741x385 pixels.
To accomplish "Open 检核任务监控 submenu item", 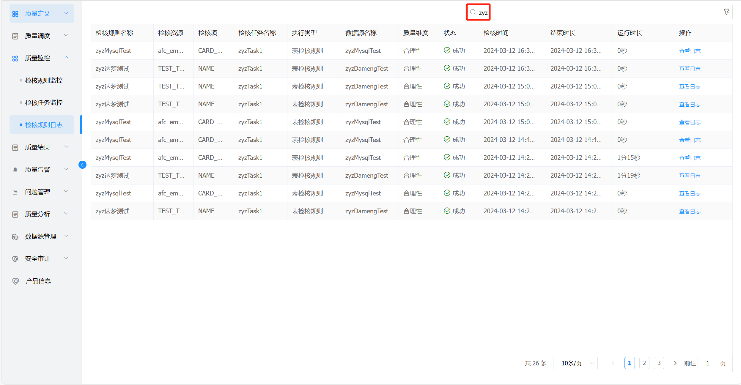I will (44, 103).
